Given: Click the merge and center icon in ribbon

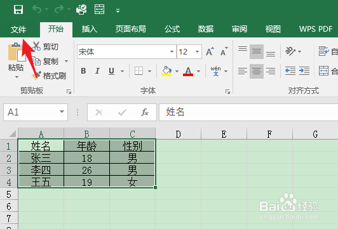Looking at the screenshot, I should (324, 71).
